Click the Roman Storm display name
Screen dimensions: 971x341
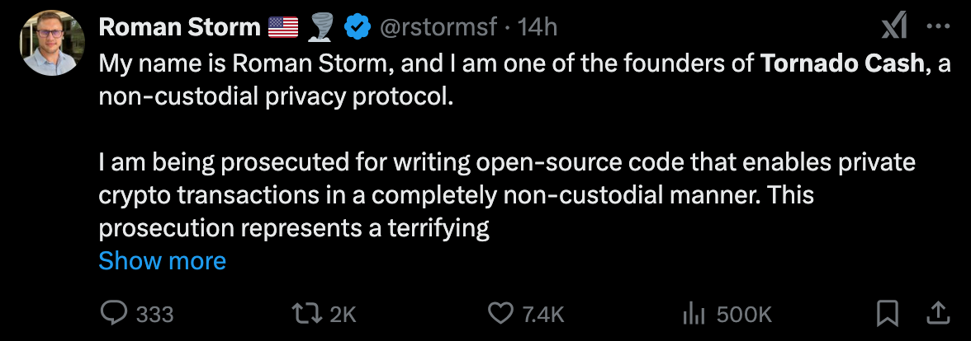tap(179, 27)
